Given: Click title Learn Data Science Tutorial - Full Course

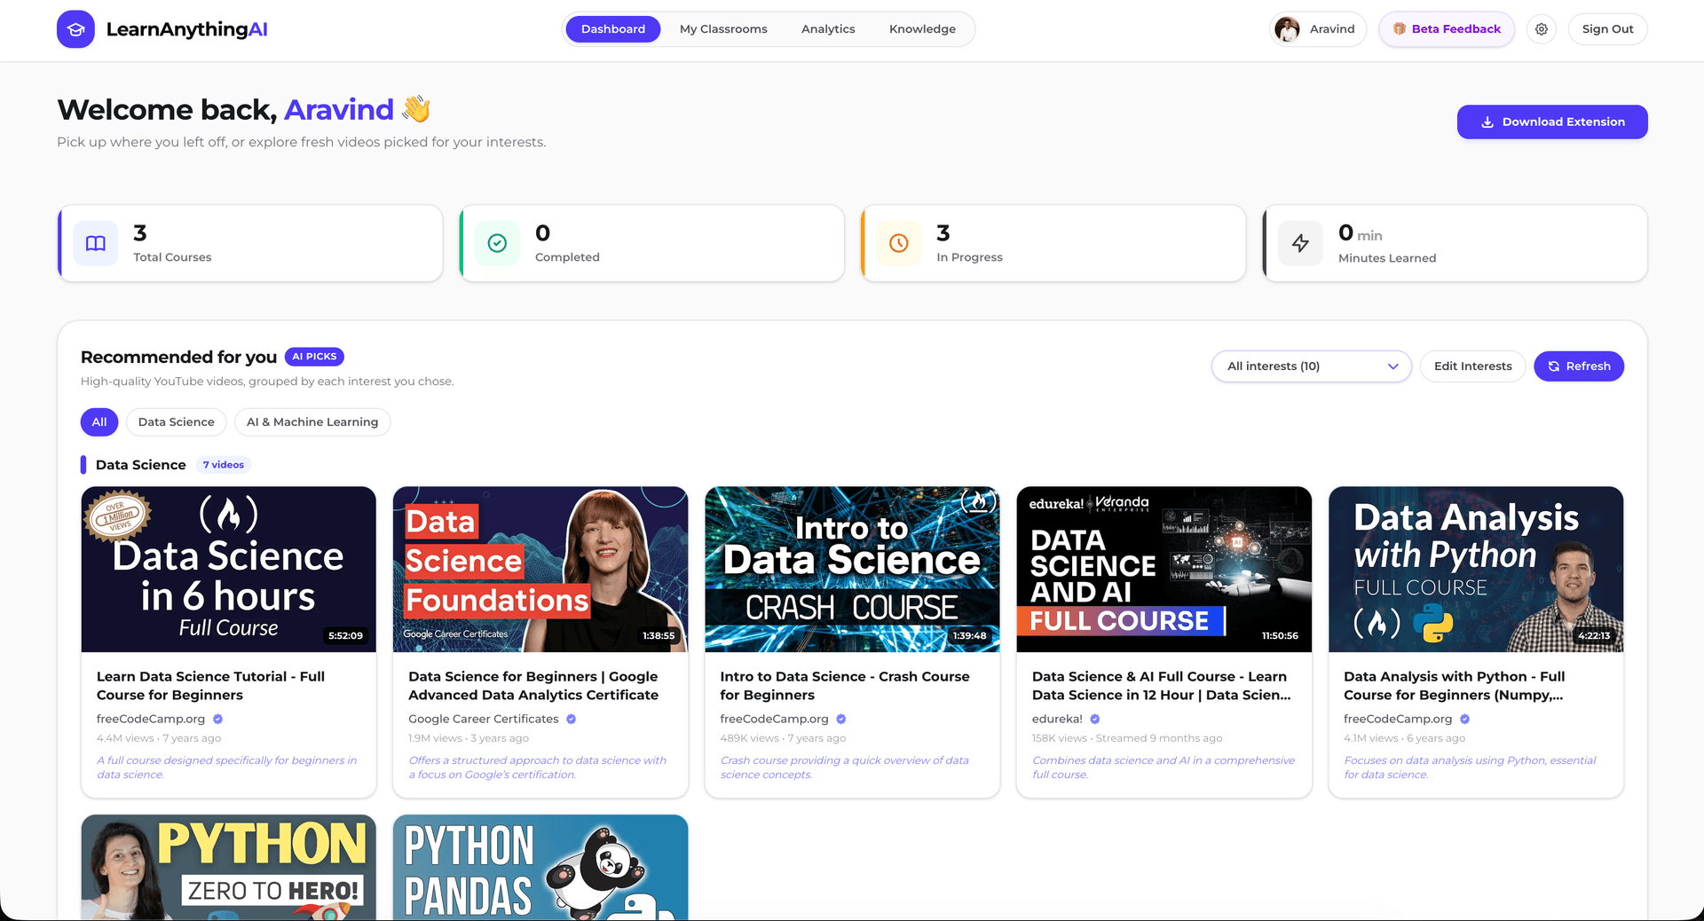Looking at the screenshot, I should tap(210, 686).
